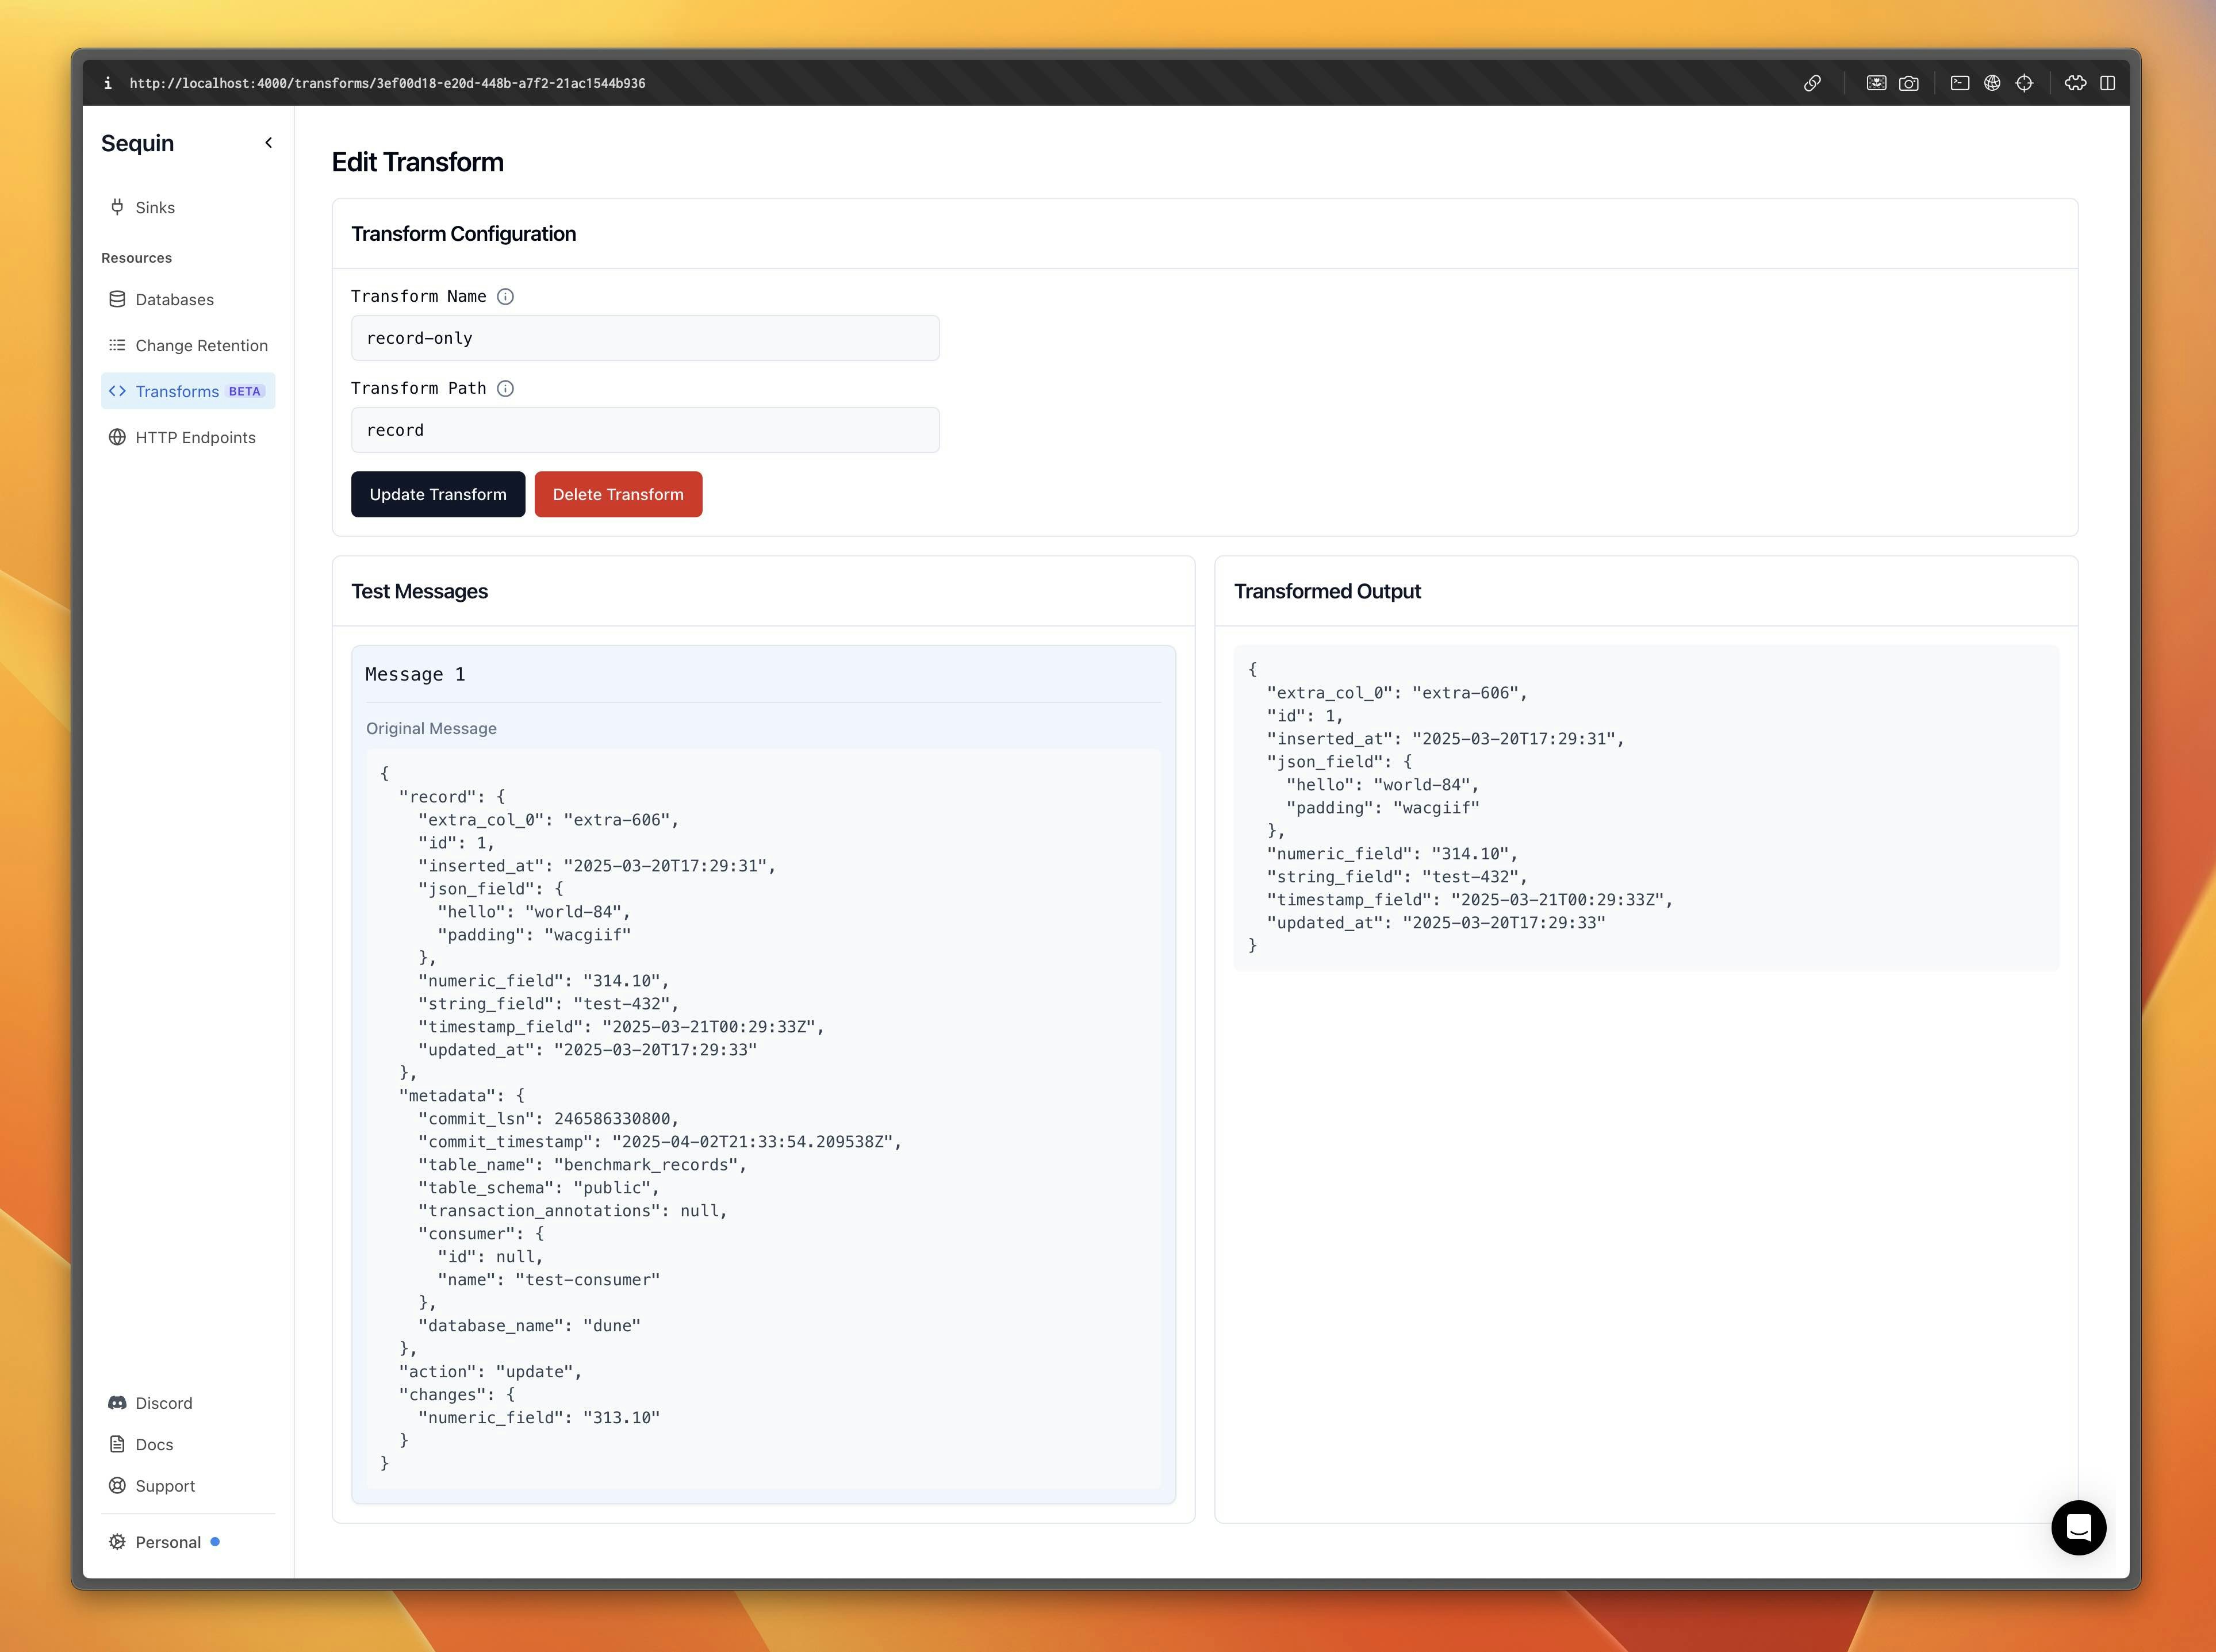
Task: Open the Personal account switcher
Action: (167, 1542)
